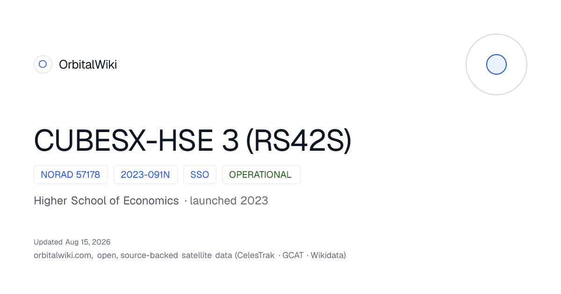The image size is (561, 294).
Task: Click the launched 2023 text
Action: tap(229, 201)
